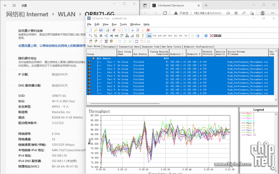
Task: Click the browser address bar showing 192.168.1.4
Action: [x=207, y=13]
